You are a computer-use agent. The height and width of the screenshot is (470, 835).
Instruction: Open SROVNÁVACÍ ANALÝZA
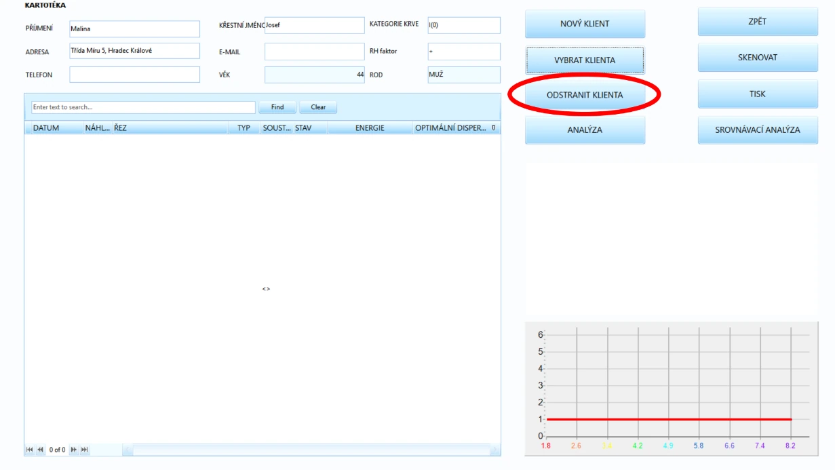pyautogui.click(x=758, y=130)
